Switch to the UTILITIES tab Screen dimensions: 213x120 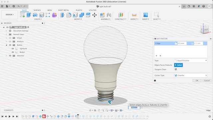tap(93, 10)
